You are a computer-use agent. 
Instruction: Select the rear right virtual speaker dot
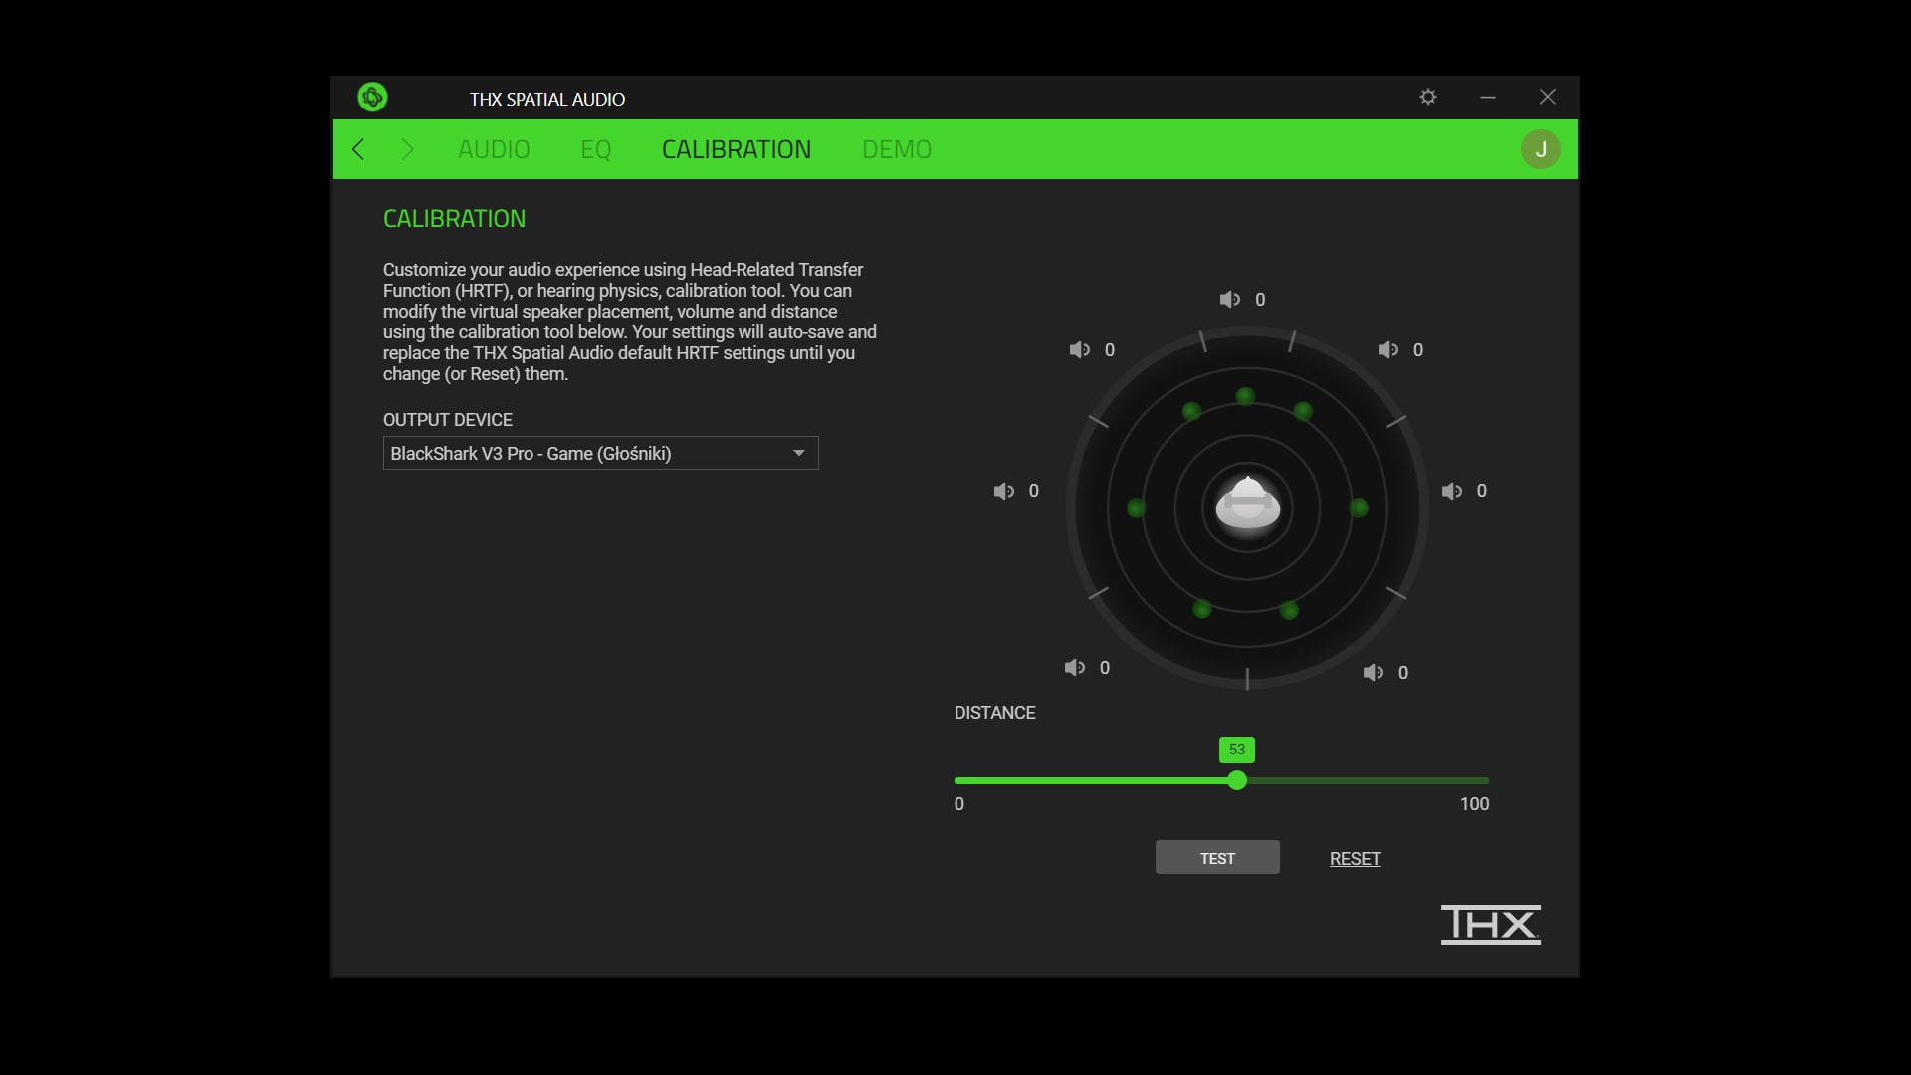click(1289, 610)
